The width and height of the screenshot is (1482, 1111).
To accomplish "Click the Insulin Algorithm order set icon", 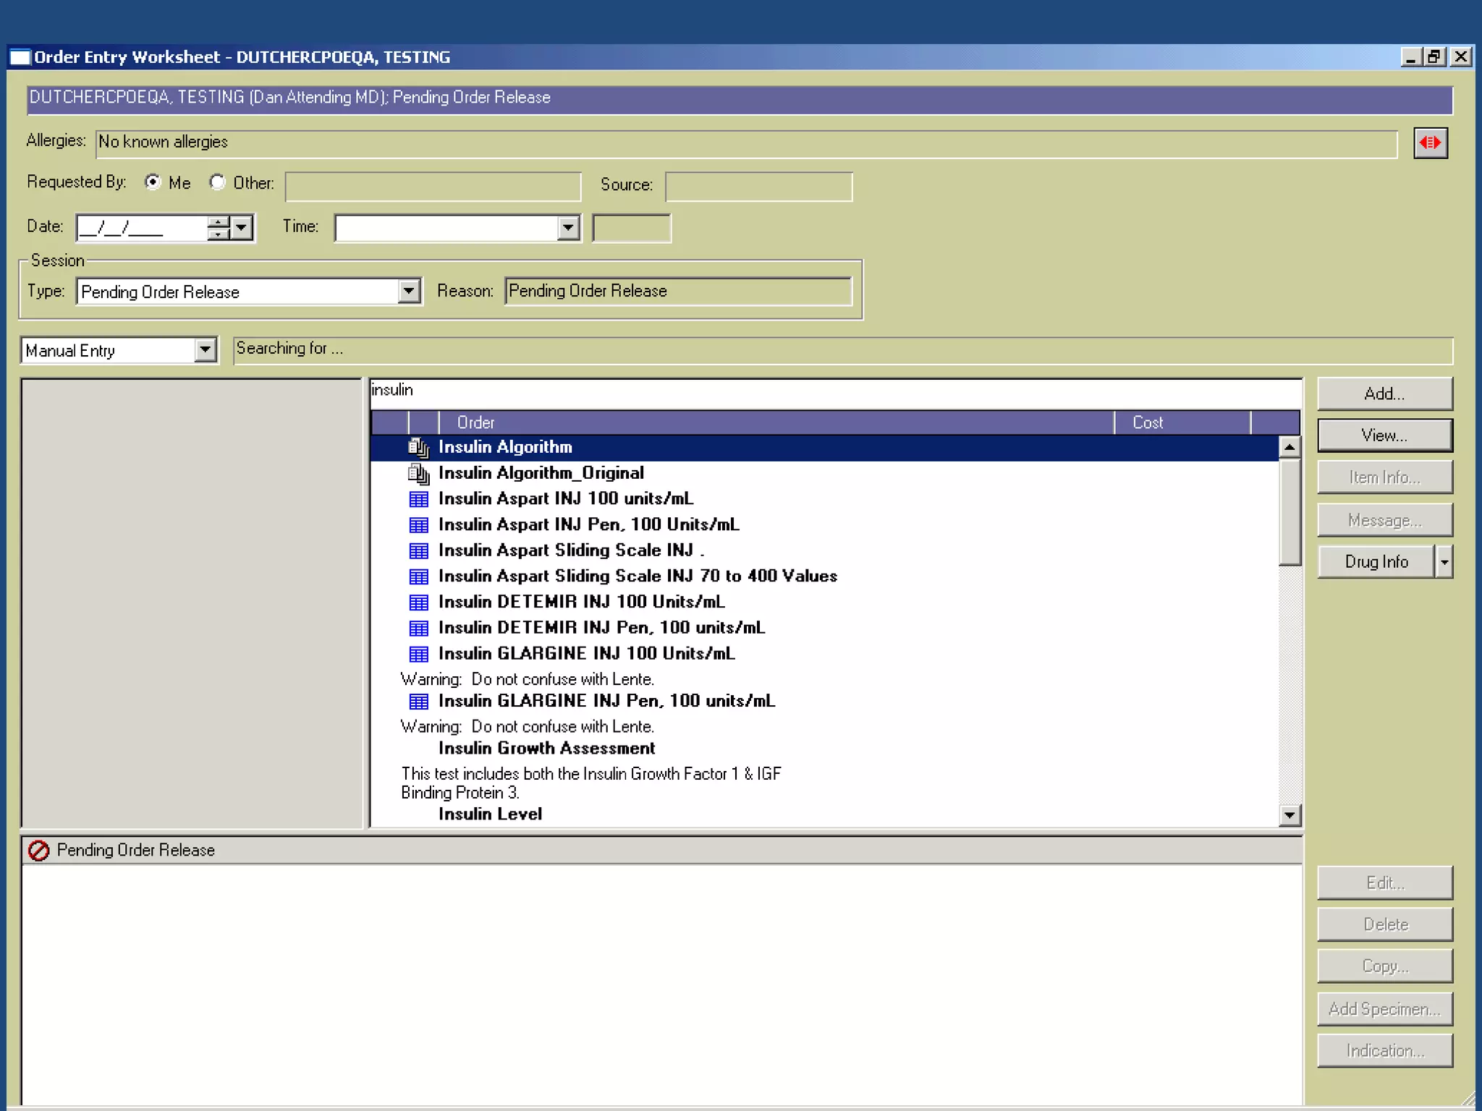I will [x=418, y=448].
